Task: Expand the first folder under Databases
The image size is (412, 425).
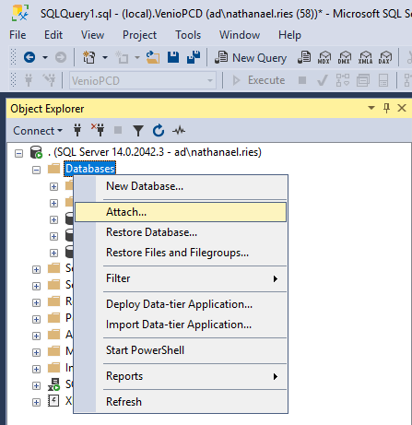Action: pyautogui.click(x=53, y=186)
